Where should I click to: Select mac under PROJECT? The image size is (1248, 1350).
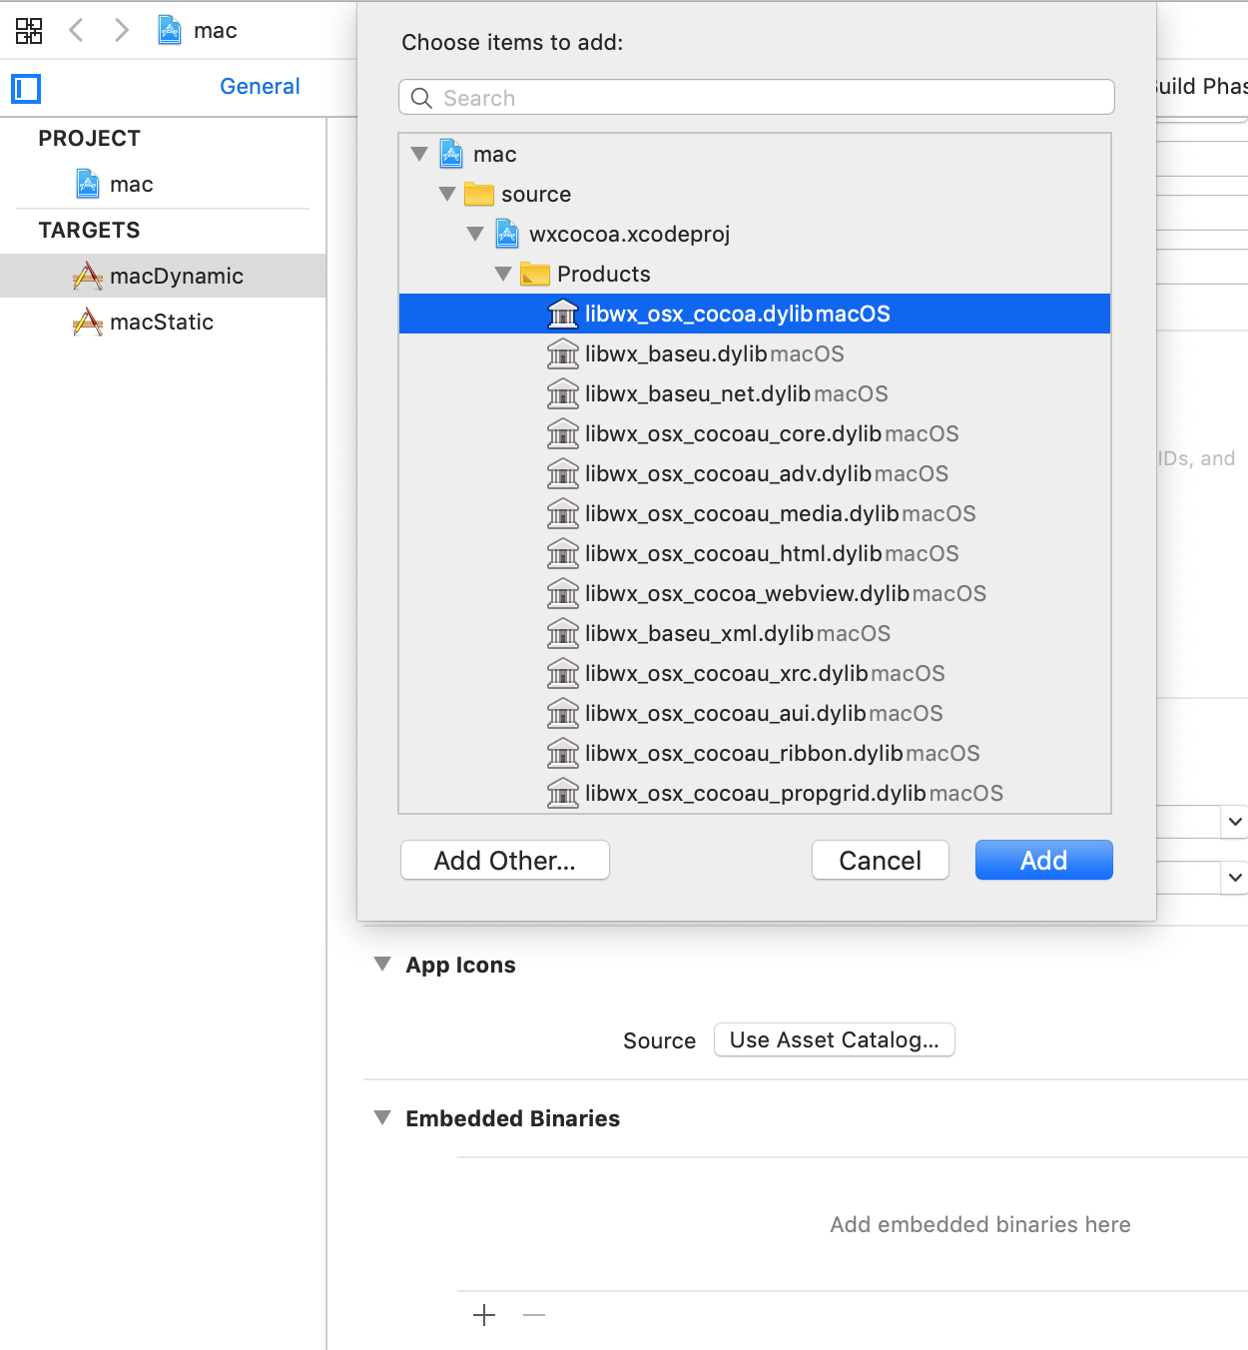coord(163,184)
